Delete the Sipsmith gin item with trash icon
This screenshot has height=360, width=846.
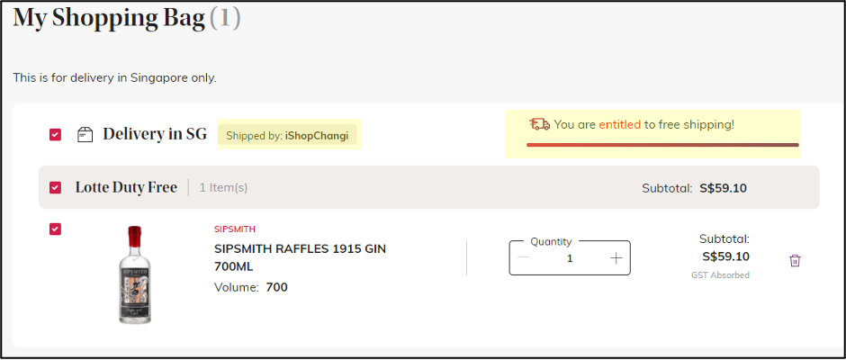795,261
